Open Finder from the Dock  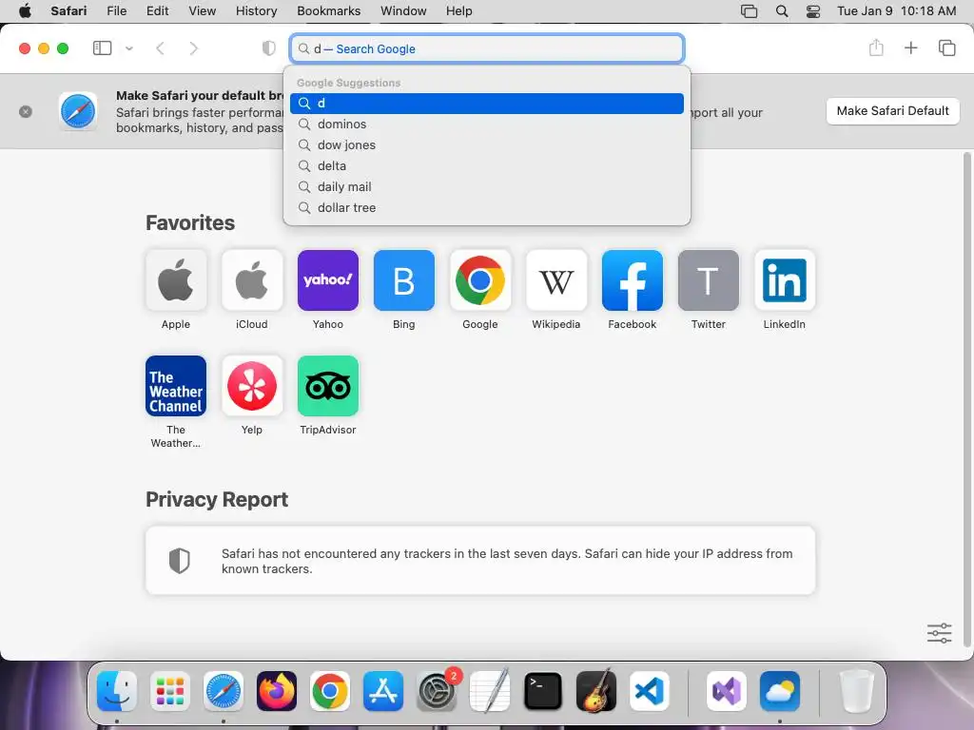pyautogui.click(x=117, y=691)
